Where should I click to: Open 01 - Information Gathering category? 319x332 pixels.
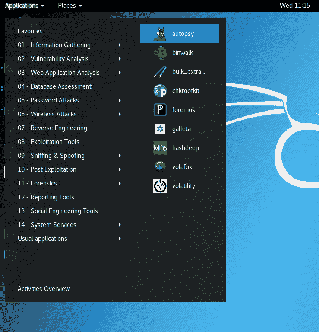[54, 45]
